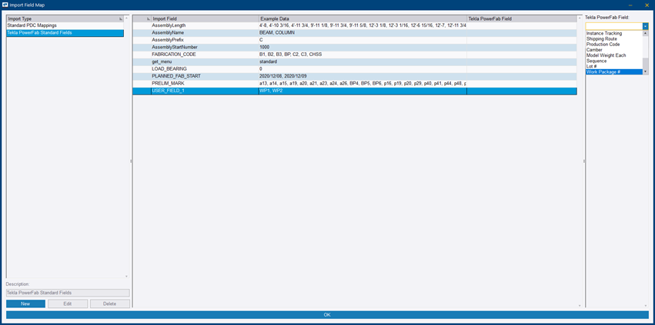Select Standard PDC Mappings import type
Screen dimensions: 655x325
point(65,25)
